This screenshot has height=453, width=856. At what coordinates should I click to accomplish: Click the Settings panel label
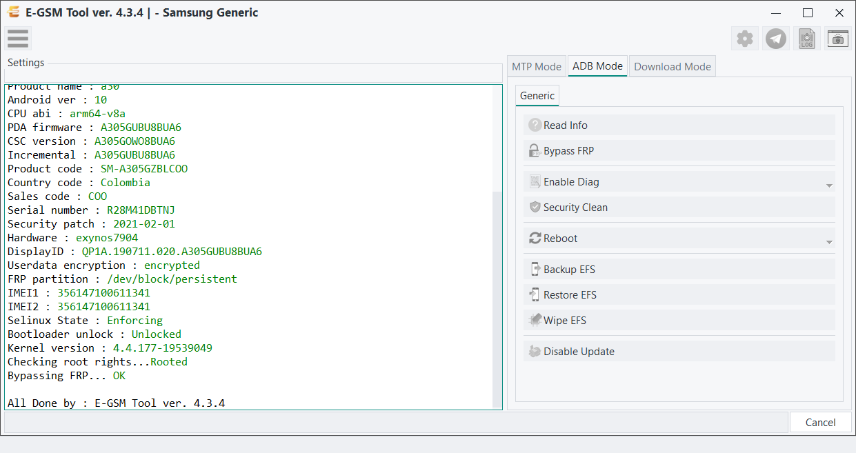click(26, 63)
